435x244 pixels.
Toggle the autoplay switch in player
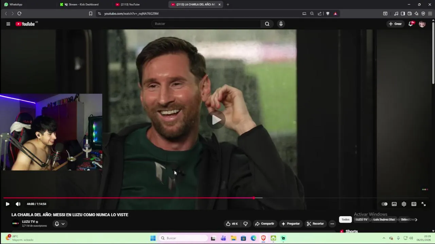click(384, 204)
